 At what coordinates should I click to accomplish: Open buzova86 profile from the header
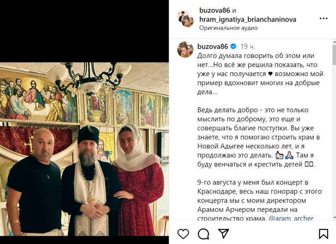point(215,10)
